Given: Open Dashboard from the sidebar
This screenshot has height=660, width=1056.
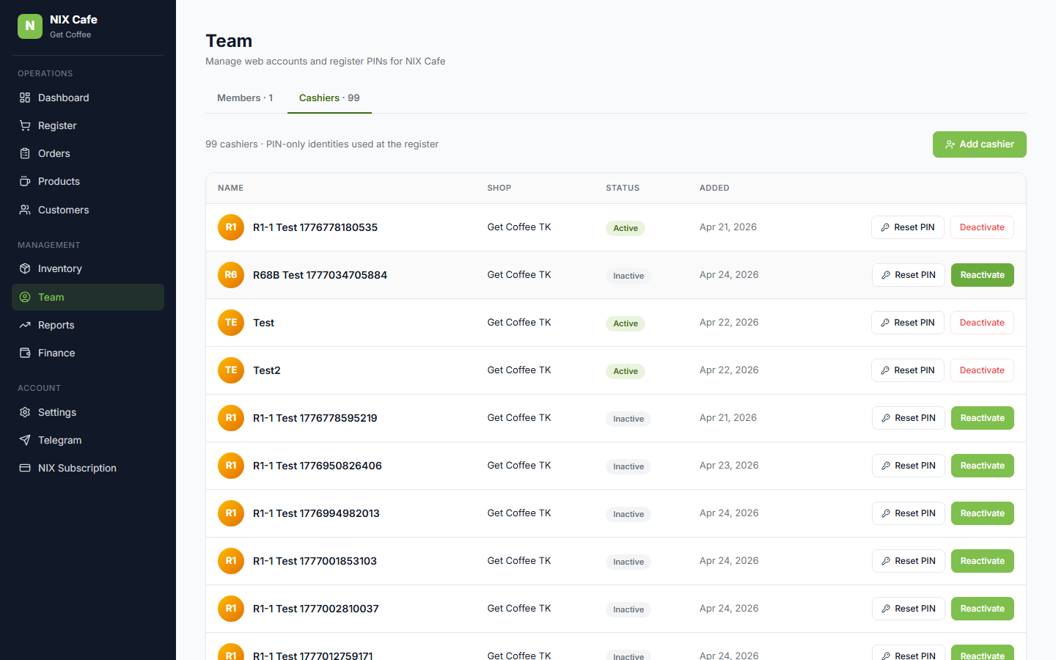Looking at the screenshot, I should pos(63,98).
